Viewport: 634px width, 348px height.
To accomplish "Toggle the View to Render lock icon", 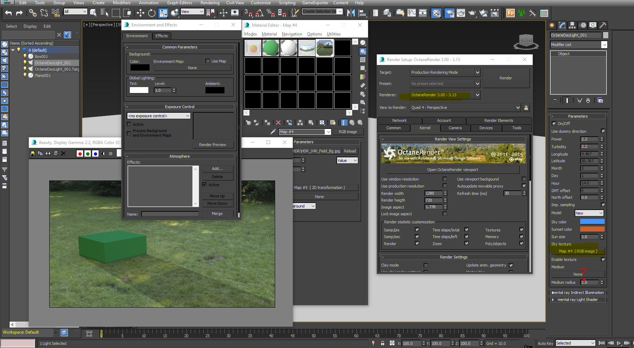I will click(526, 108).
